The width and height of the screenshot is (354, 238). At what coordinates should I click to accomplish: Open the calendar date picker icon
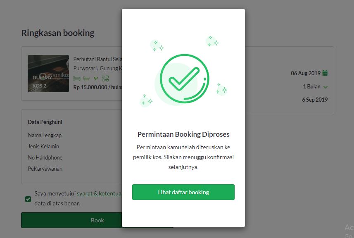pos(325,73)
